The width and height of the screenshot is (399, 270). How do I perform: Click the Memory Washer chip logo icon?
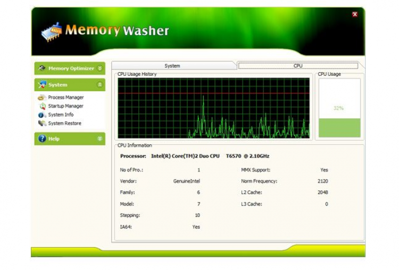(52, 32)
